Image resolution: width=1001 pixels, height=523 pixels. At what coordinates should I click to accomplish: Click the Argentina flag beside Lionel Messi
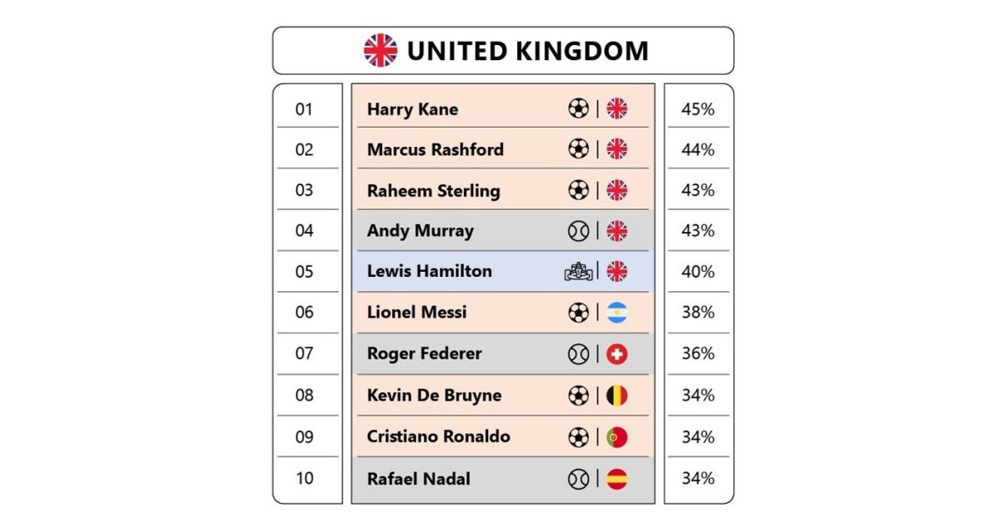point(616,313)
